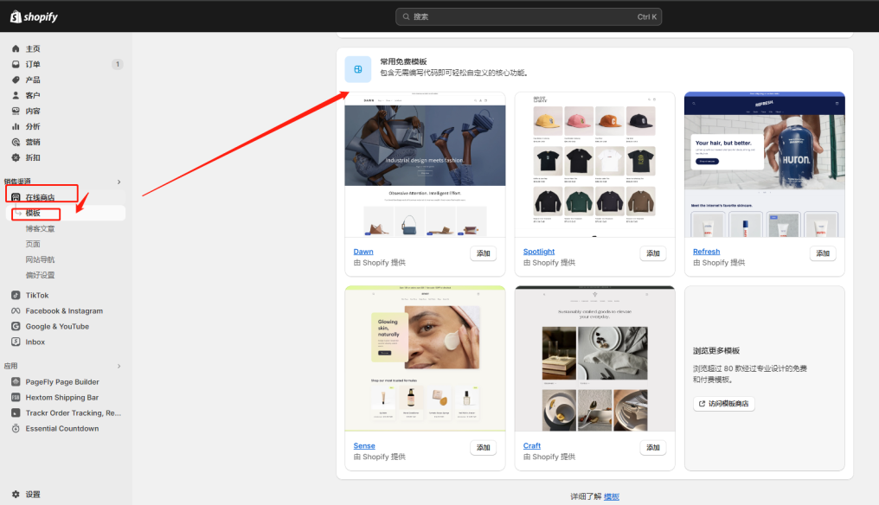Click 访问模板商店 to browse themes
The image size is (879, 505).
pyautogui.click(x=724, y=403)
